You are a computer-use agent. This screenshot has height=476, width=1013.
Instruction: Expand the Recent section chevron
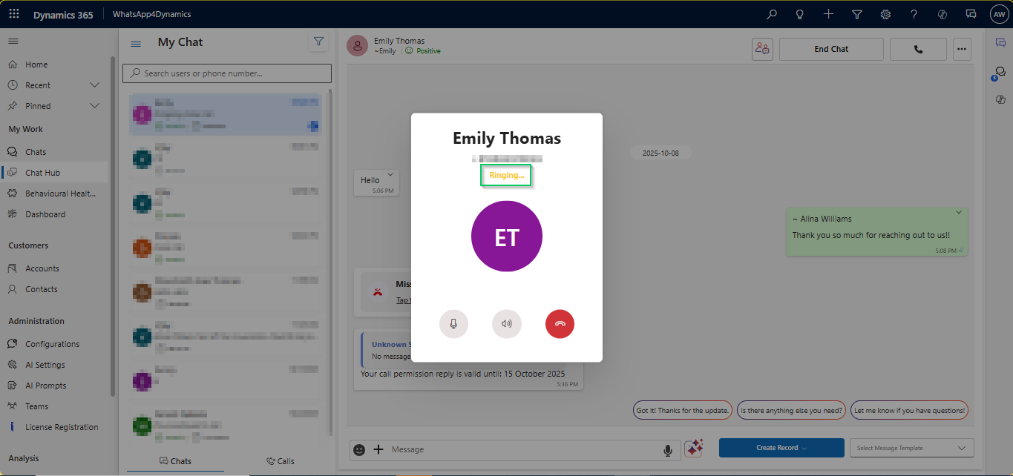click(94, 85)
